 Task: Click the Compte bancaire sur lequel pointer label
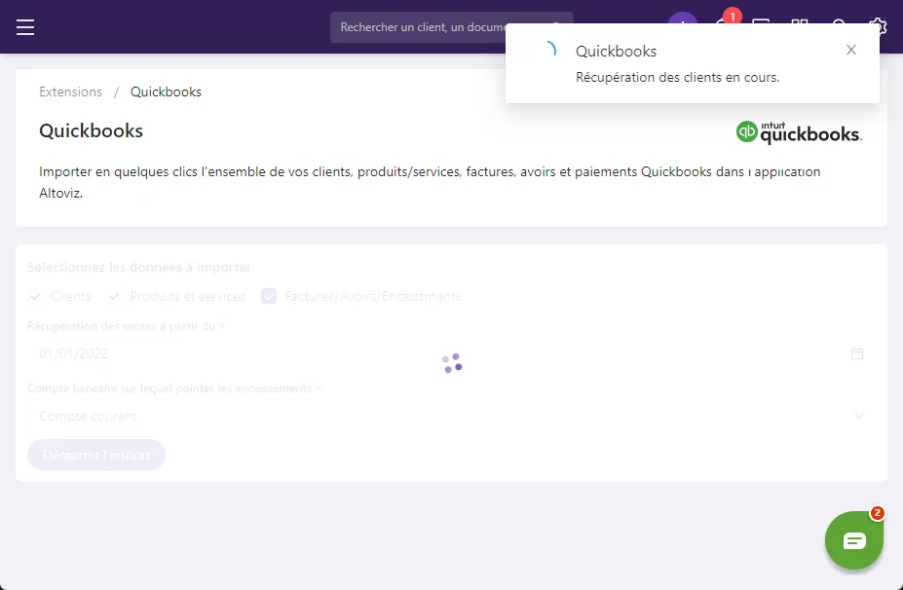tap(169, 388)
